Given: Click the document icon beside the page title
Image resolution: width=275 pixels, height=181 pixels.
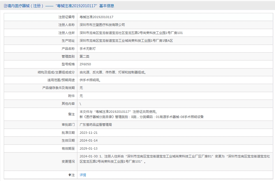Looking at the screenshot, I should (x=5, y=6).
